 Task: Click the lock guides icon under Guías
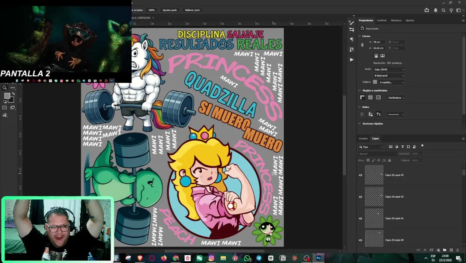[370, 114]
